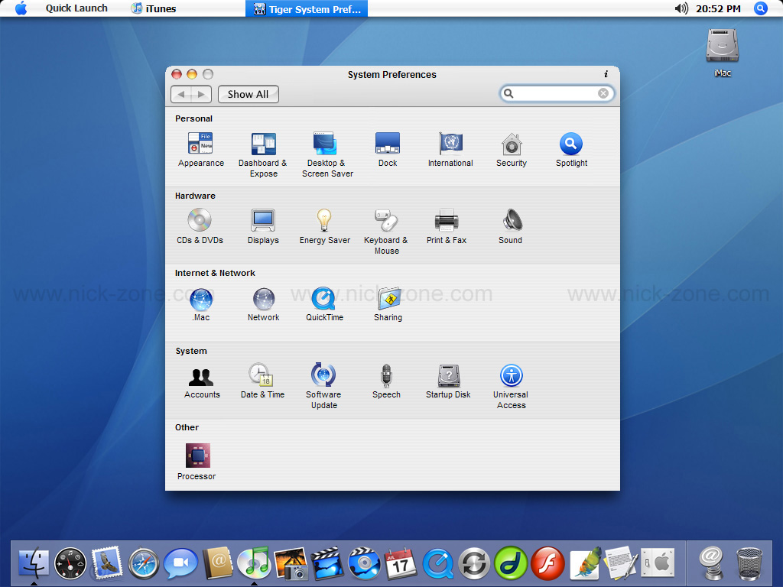Open the Accounts preference pane
783x587 pixels.
202,382
